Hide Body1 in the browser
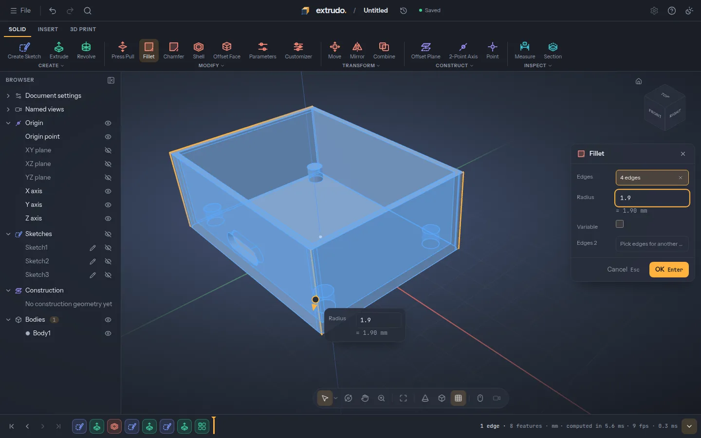 pos(108,333)
